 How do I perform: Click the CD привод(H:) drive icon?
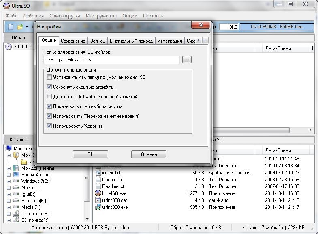coord(15,214)
